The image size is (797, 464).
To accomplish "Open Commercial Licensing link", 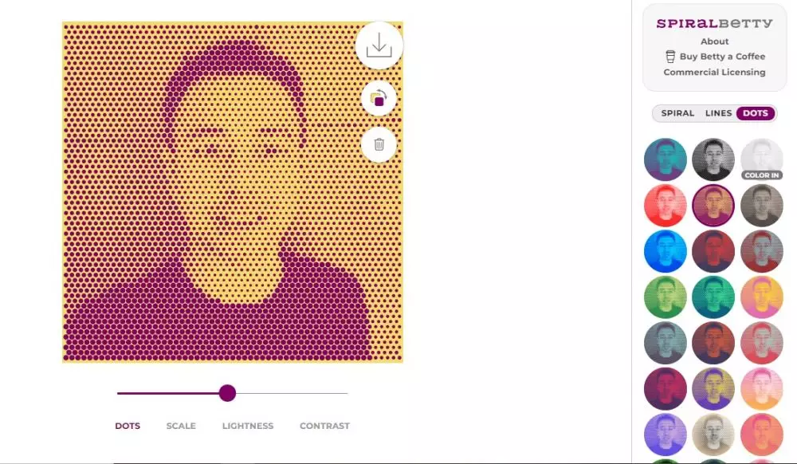I will click(714, 73).
